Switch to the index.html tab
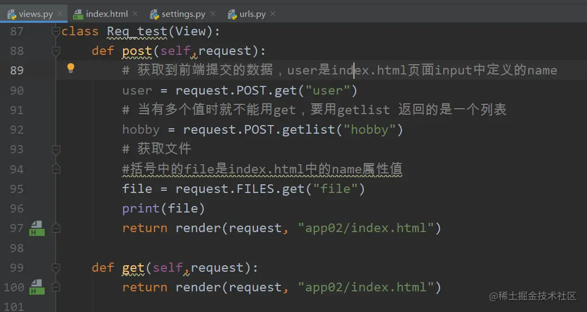 [x=107, y=14]
